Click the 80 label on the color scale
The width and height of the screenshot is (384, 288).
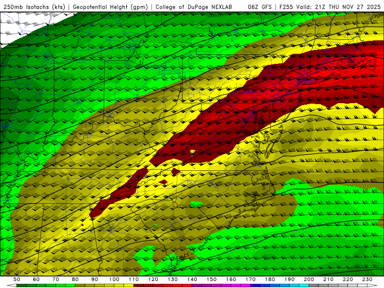click(x=75, y=279)
